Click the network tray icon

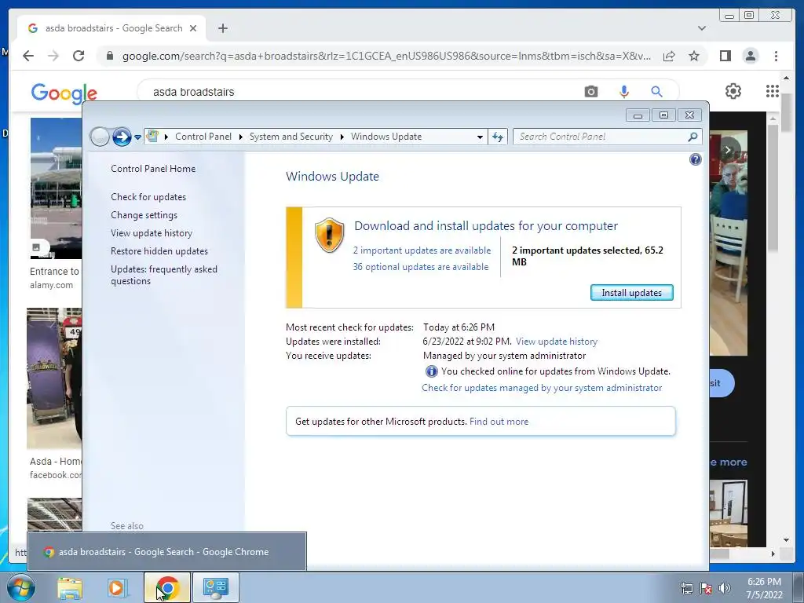[x=686, y=588]
